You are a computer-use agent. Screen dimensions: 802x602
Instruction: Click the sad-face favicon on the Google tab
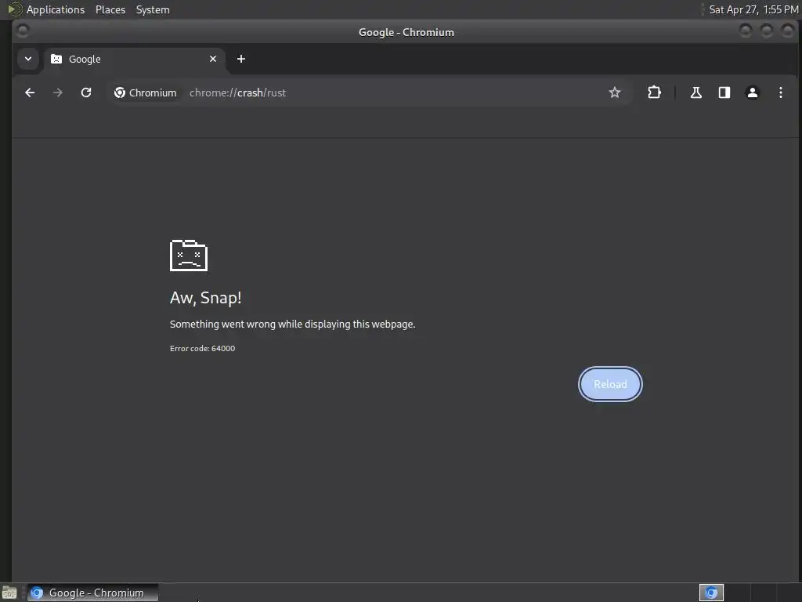pyautogui.click(x=56, y=59)
